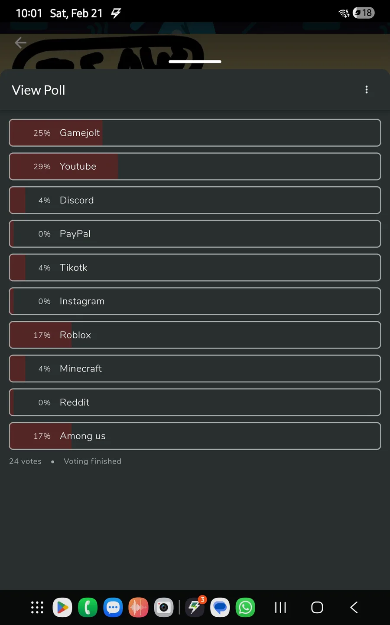This screenshot has width=390, height=625.
Task: Tap the back arrow at top left
Action: [20, 43]
